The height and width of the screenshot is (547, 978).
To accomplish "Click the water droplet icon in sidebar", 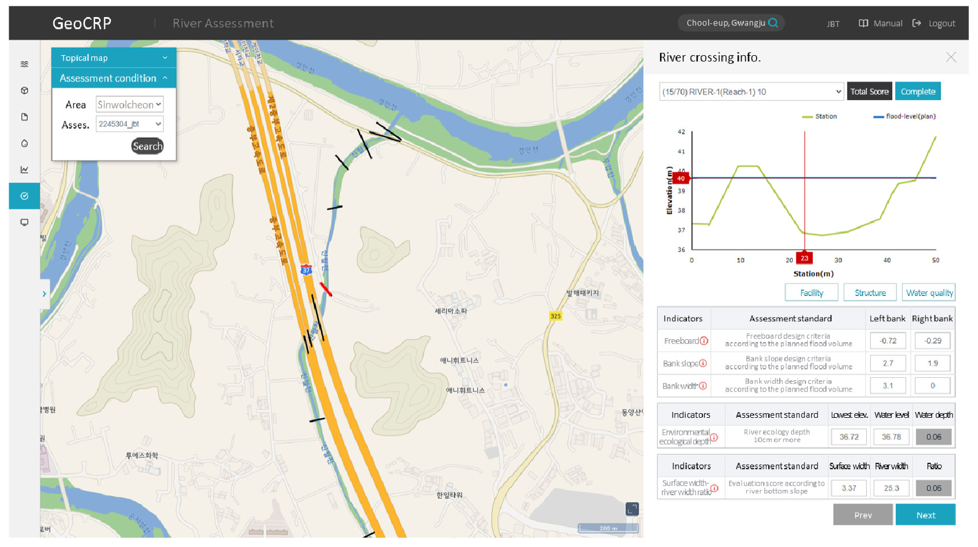I will [24, 143].
